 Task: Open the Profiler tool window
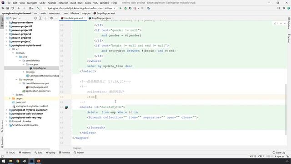pyautogui.click(x=79, y=153)
